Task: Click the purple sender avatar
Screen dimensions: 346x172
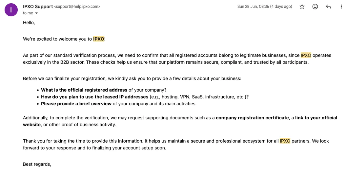Action: 11,10
